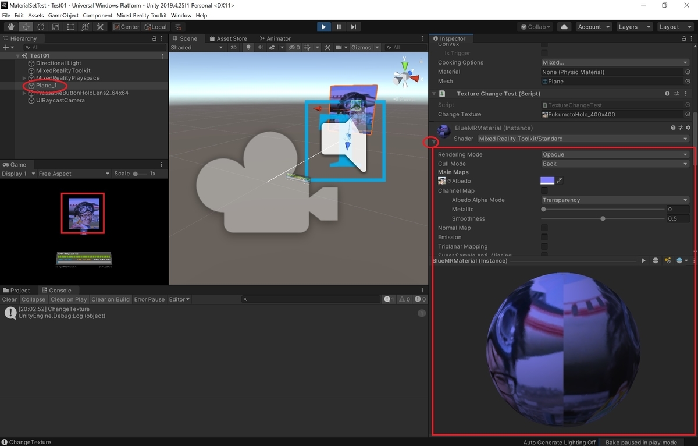
Task: Toggle Clear on Play in Console
Action: (x=69, y=299)
